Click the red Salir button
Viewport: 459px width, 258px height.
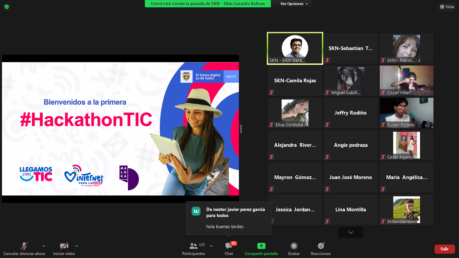[444, 249]
